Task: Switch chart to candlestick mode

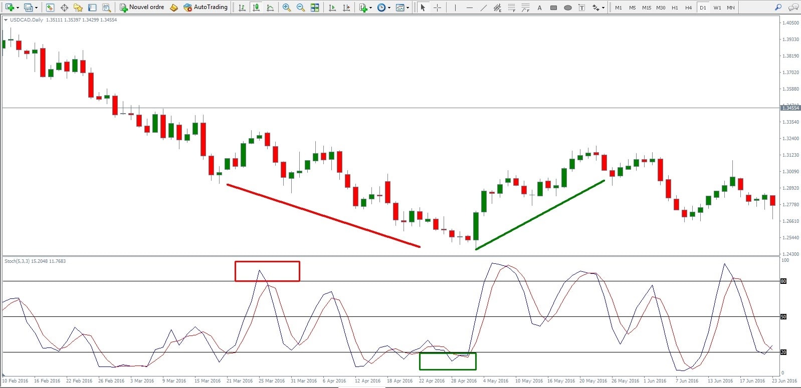Action: pos(256,8)
